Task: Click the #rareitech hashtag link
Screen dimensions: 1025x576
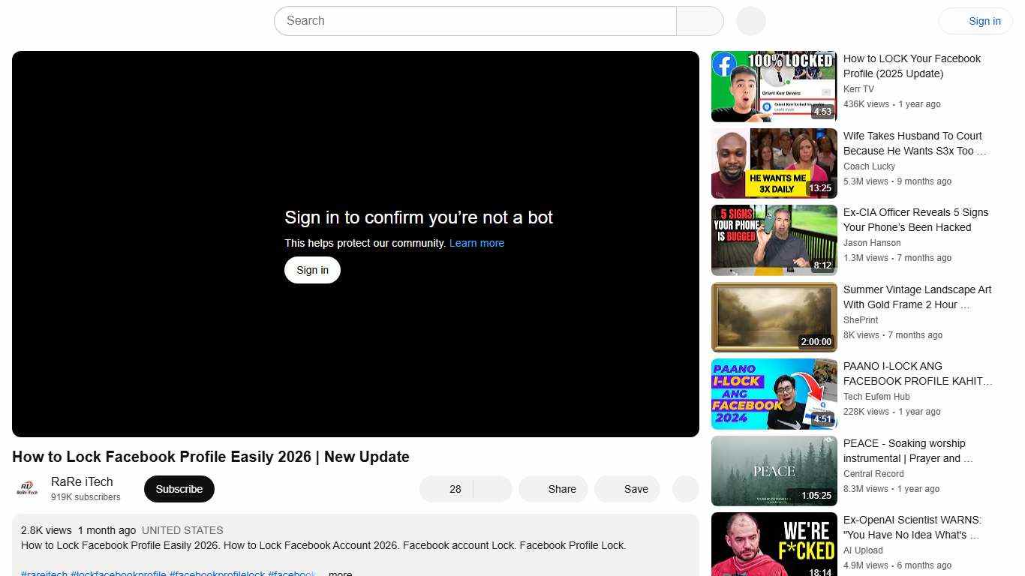Action: [x=44, y=573]
